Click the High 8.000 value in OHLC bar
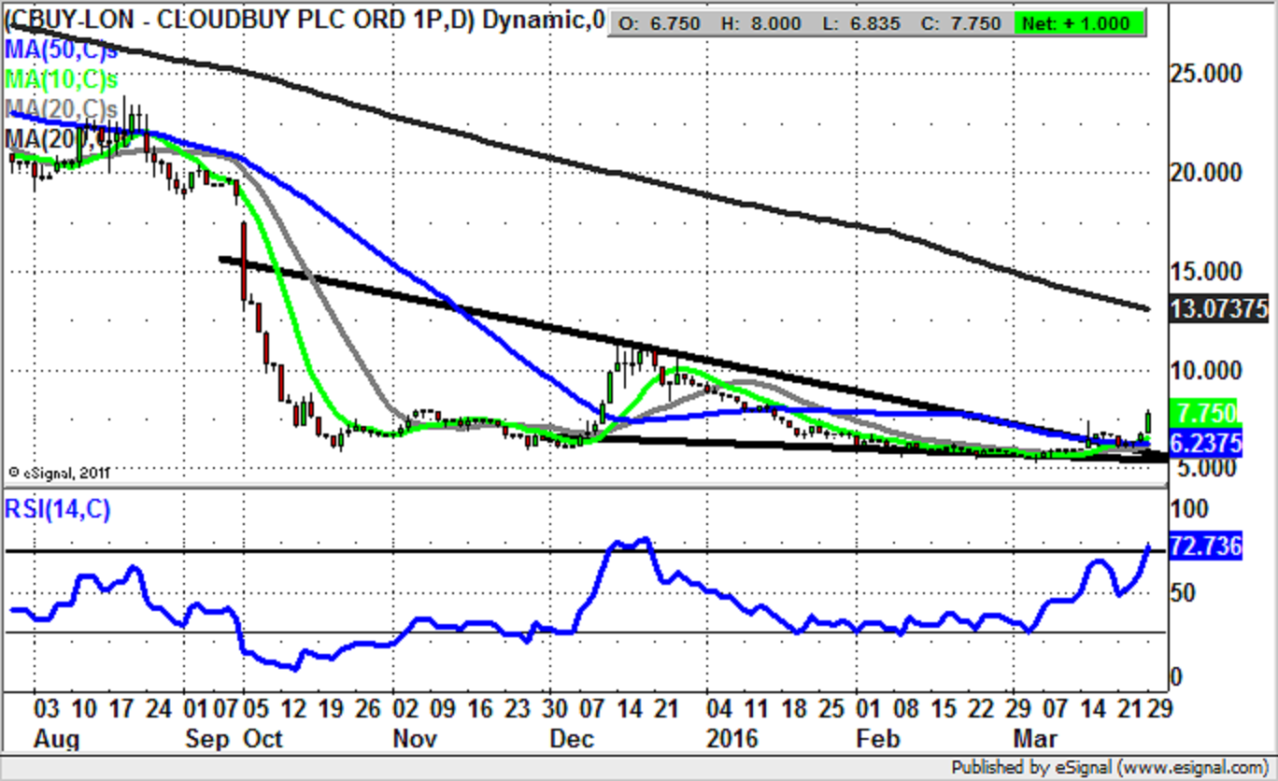 tap(768, 23)
